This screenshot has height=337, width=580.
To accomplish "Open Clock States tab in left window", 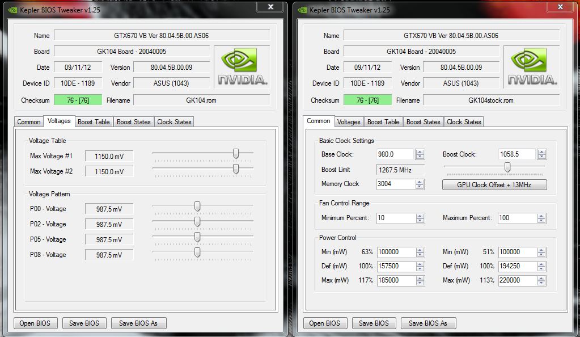I will click(x=174, y=122).
